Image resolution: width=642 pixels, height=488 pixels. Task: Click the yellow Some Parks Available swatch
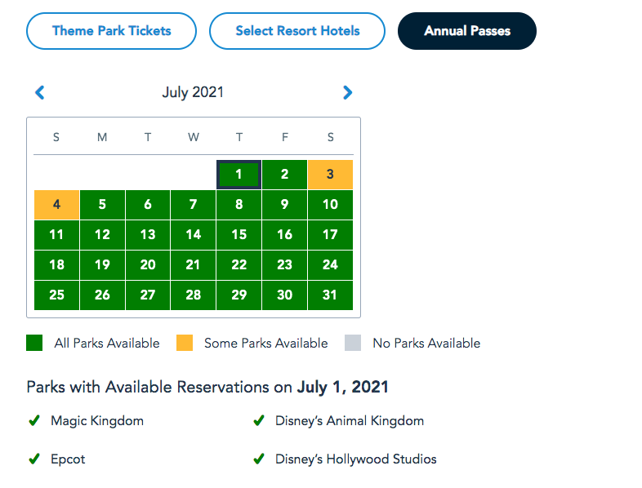coord(185,344)
